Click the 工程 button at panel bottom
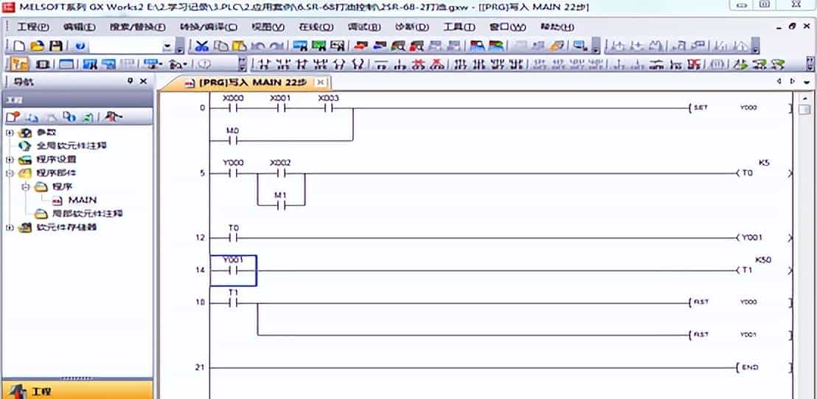This screenshot has height=399, width=817. [77, 391]
